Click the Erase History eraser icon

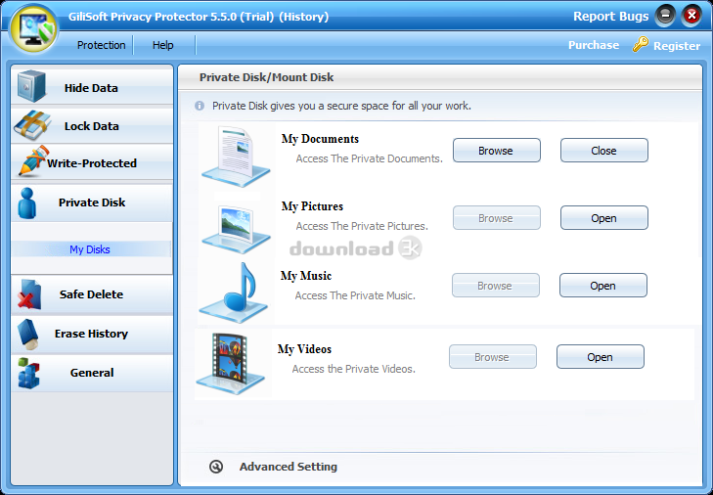[x=28, y=335]
